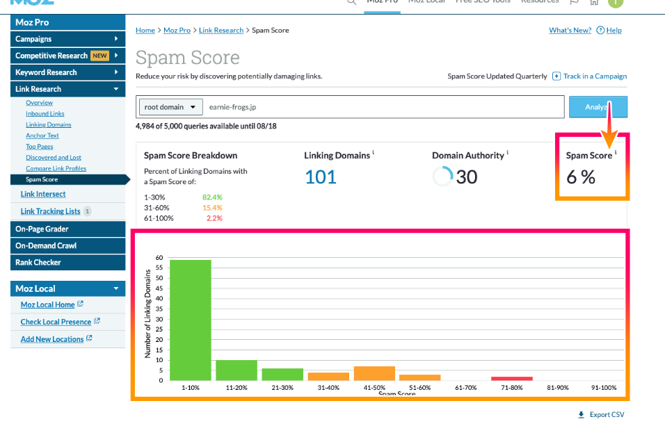
Task: Open the Moz Local Home link
Action: click(47, 304)
